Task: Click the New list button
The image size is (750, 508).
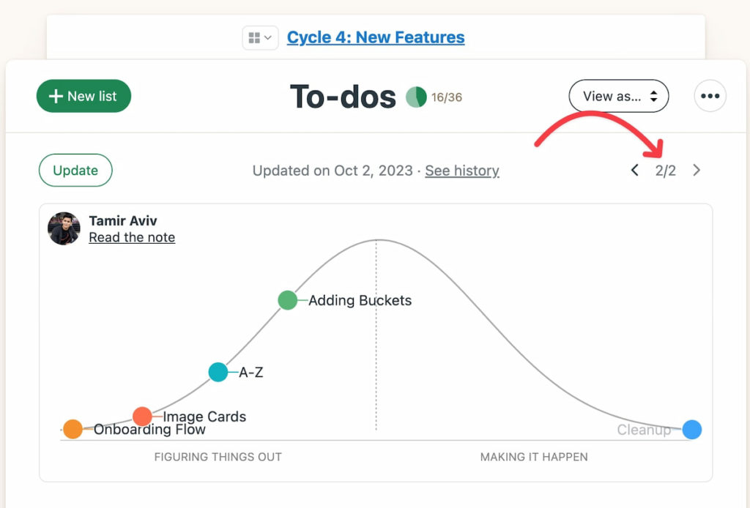Action: click(x=83, y=96)
